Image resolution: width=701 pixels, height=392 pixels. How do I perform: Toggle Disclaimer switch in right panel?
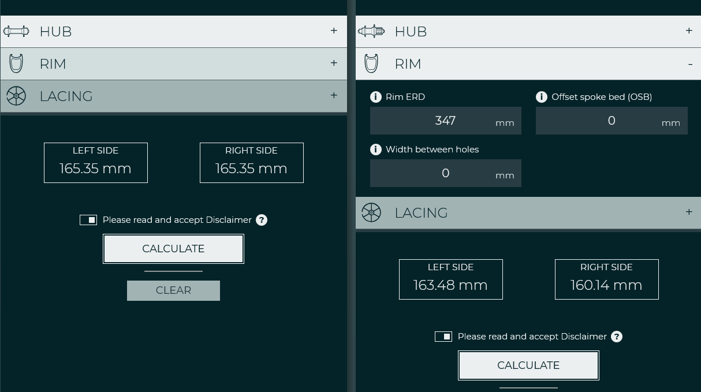pyautogui.click(x=443, y=337)
